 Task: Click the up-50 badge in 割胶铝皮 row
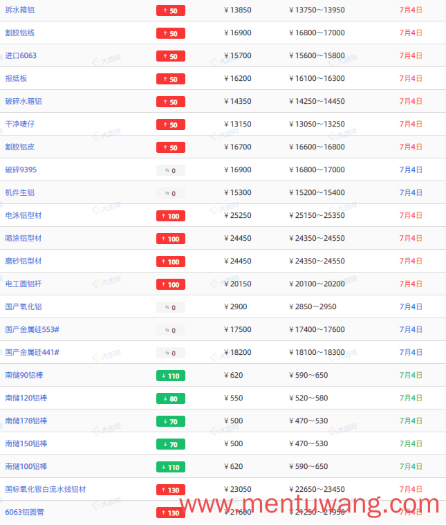tap(171, 147)
